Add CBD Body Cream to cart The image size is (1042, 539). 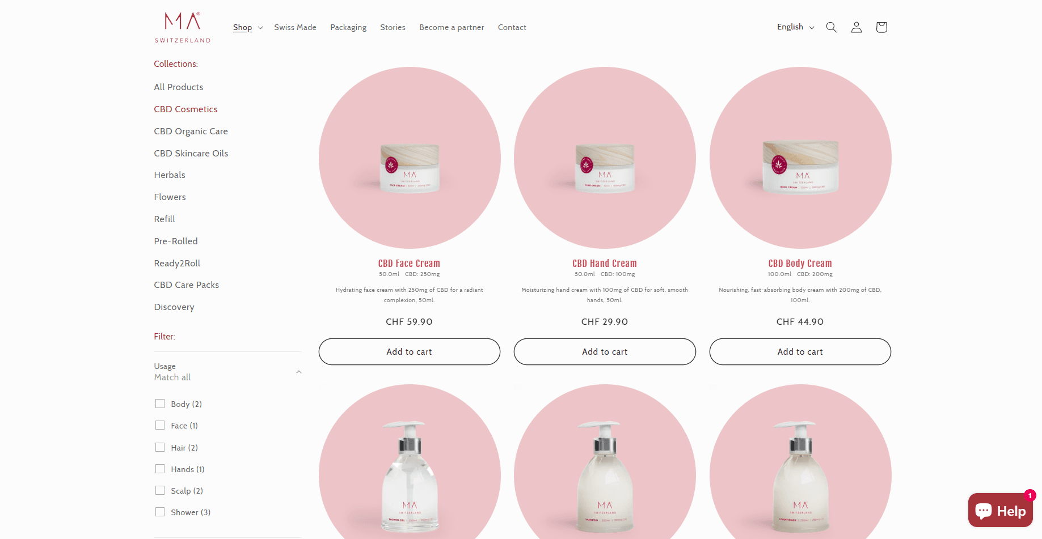click(x=800, y=351)
